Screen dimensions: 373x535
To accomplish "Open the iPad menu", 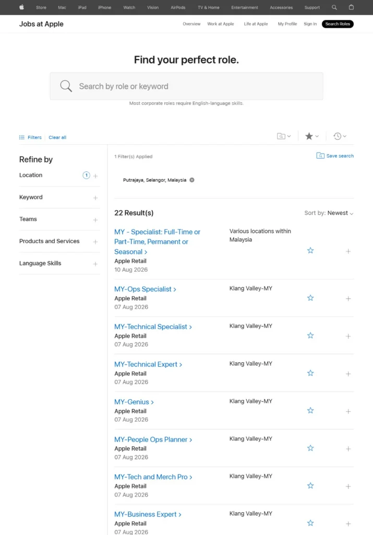I will point(82,7).
